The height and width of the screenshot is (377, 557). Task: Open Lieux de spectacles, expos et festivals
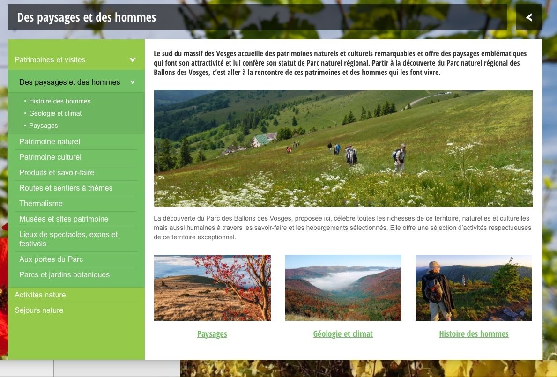pos(68,239)
